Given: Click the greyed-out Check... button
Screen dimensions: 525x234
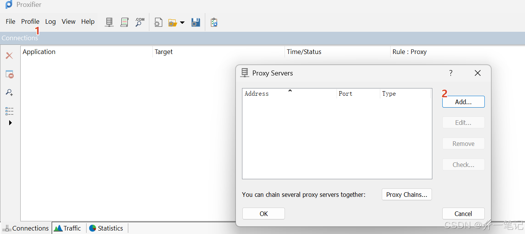Looking at the screenshot, I should (x=463, y=165).
